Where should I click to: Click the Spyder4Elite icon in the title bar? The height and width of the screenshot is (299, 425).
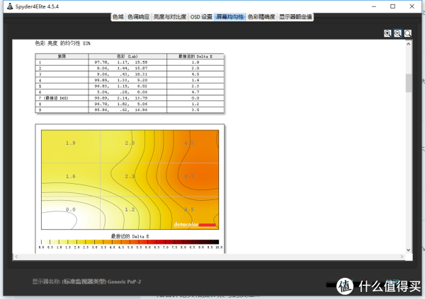point(10,6)
